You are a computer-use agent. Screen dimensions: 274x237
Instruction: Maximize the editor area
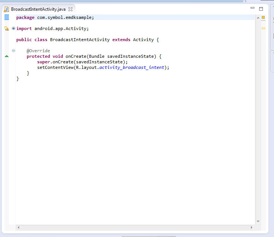[261, 9]
